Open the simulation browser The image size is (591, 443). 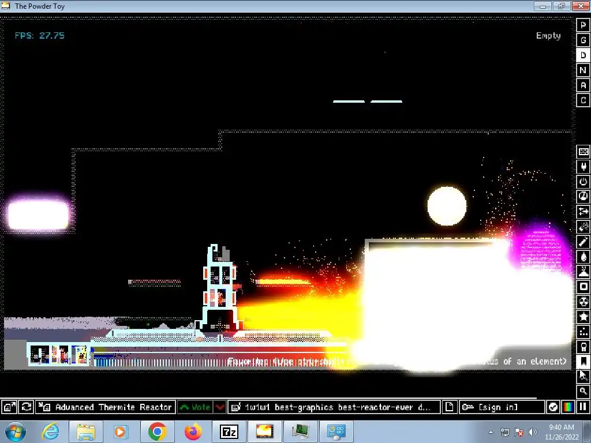(9, 407)
